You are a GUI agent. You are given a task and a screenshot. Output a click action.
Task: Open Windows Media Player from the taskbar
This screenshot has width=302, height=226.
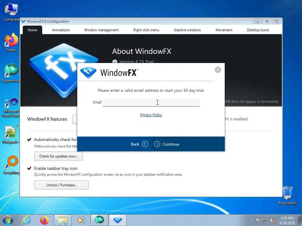pyautogui.click(x=80, y=220)
